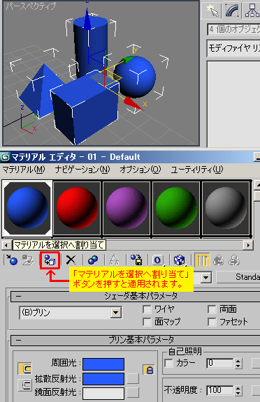260x402 pixels.
Task: Open the ユーティリティ(U) menu
Action: click(197, 170)
